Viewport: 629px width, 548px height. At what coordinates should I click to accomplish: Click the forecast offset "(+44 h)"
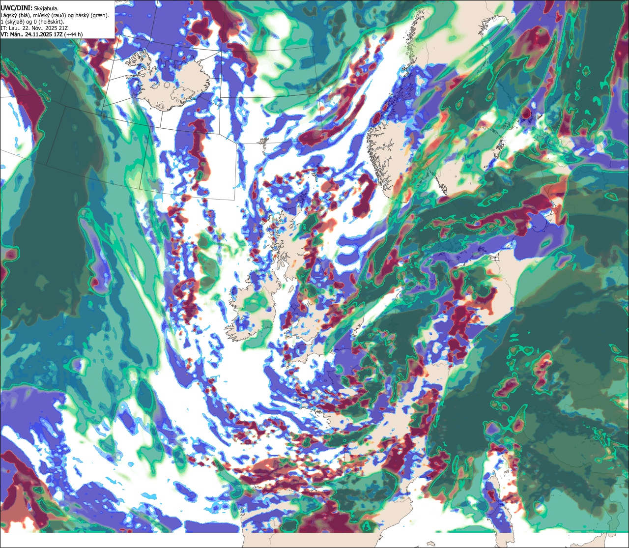[73, 34]
